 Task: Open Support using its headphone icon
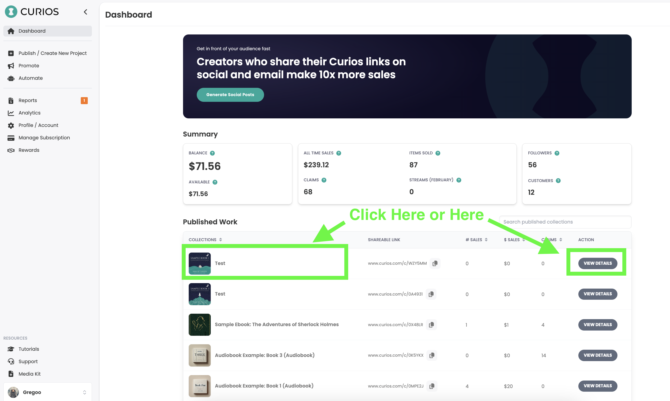click(11, 361)
